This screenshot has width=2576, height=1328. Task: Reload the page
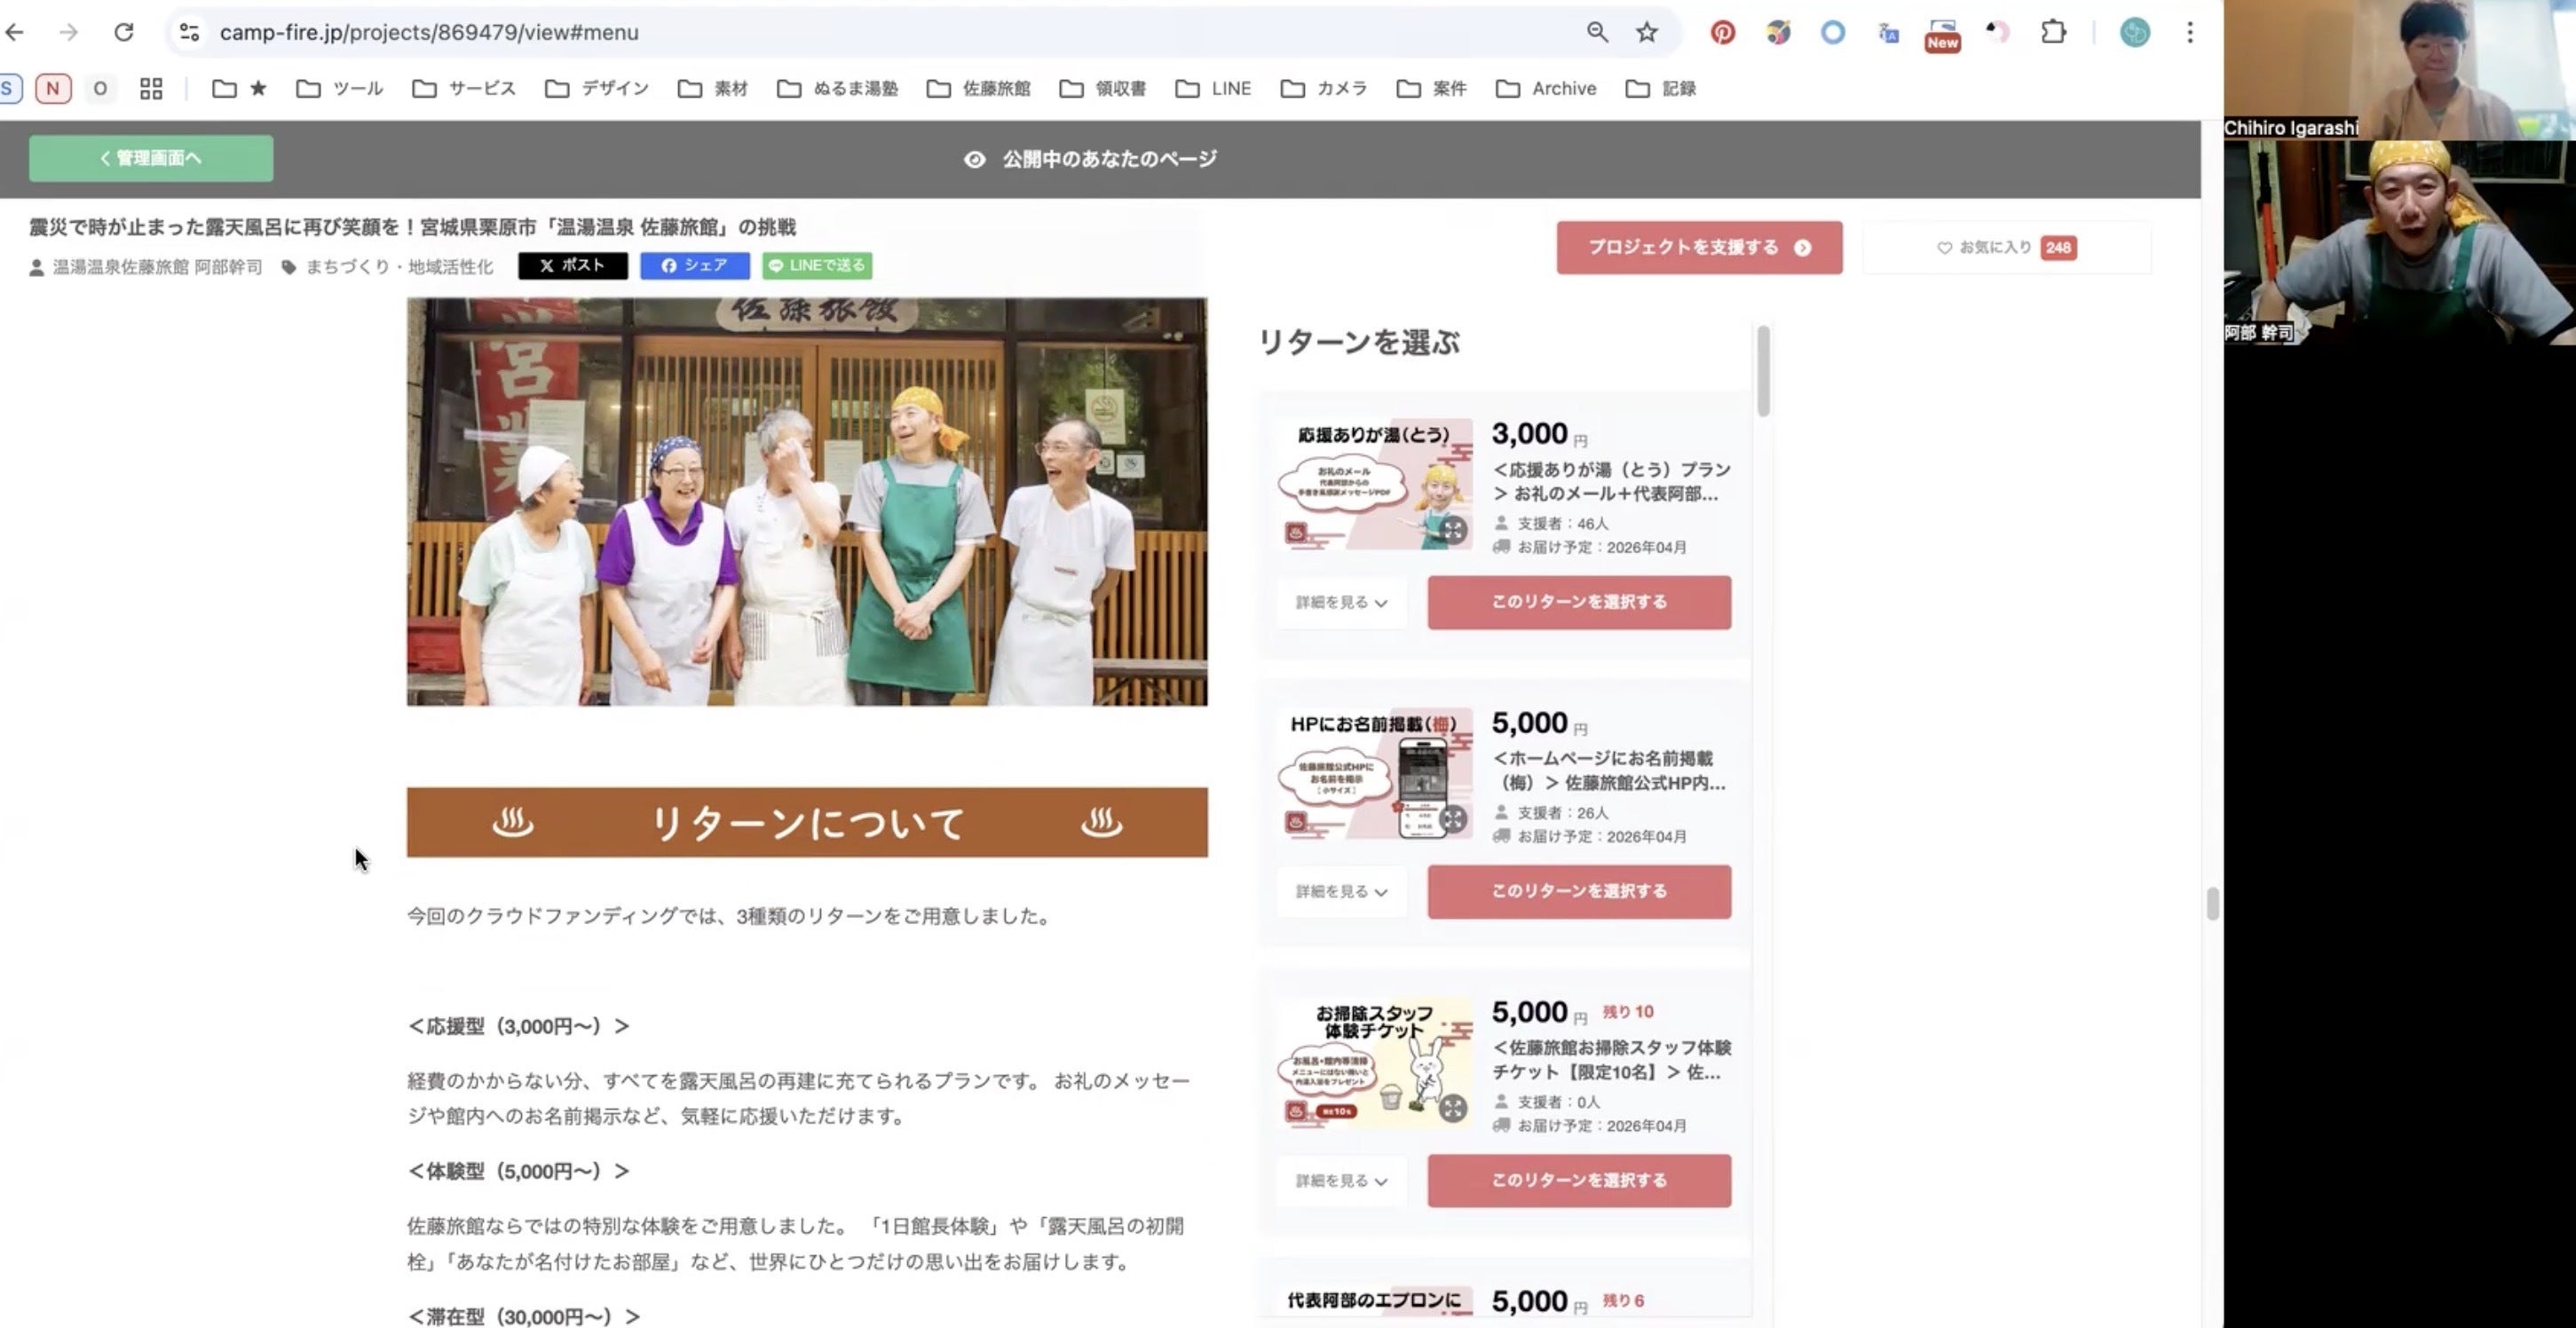coord(123,32)
